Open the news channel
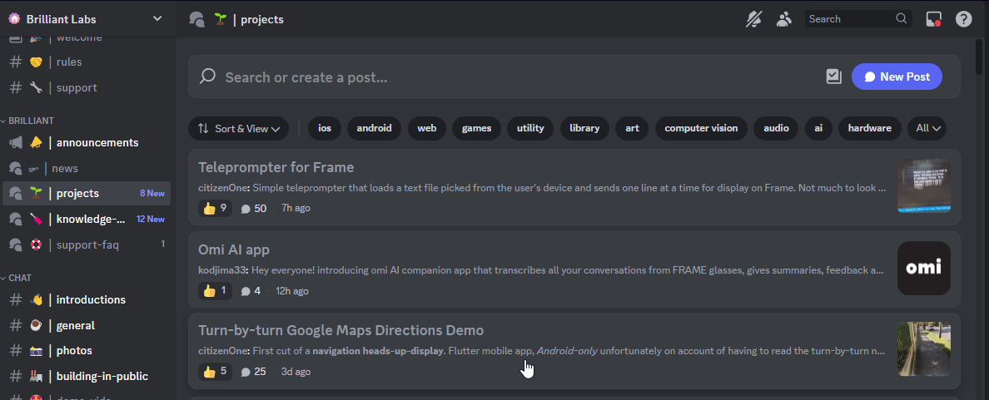Screen dimensions: 989x400 click(x=87, y=168)
